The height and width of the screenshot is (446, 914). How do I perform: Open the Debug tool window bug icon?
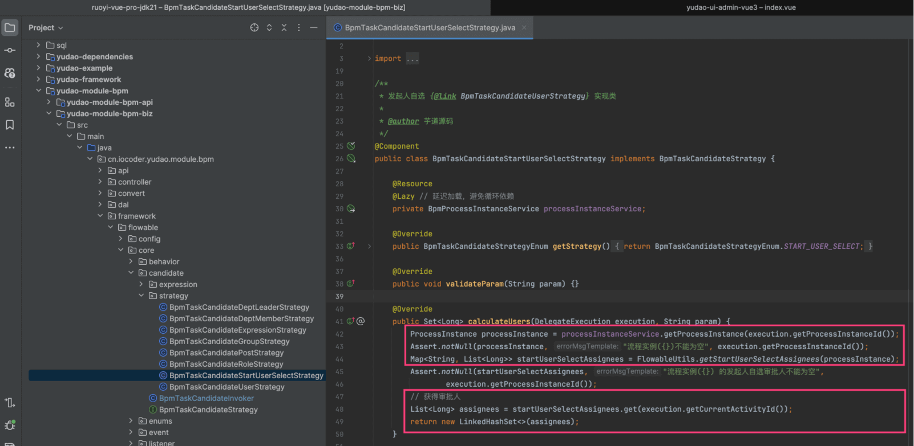[10, 425]
